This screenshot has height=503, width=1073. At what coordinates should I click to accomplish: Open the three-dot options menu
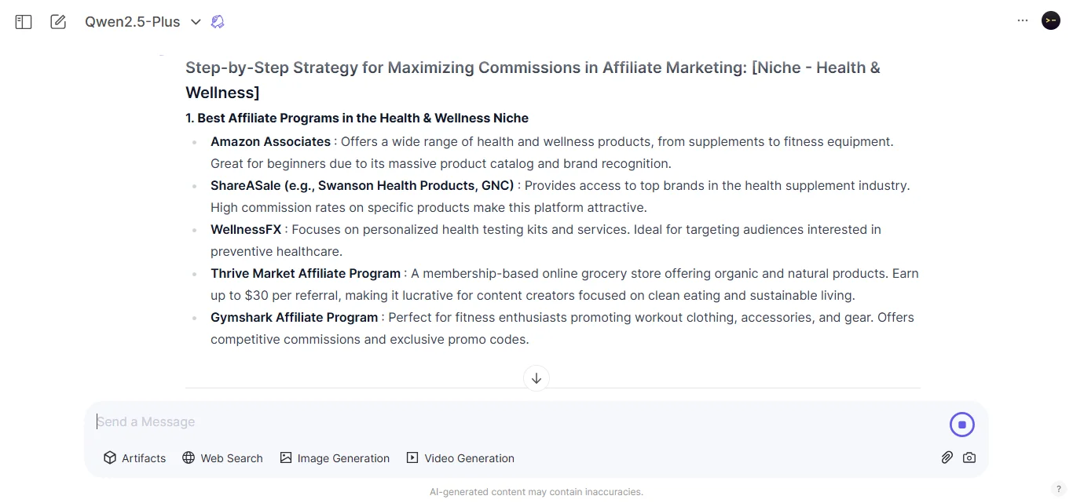(x=1023, y=20)
